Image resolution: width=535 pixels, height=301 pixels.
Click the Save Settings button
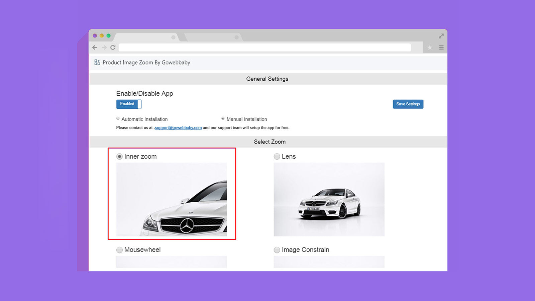pyautogui.click(x=408, y=104)
